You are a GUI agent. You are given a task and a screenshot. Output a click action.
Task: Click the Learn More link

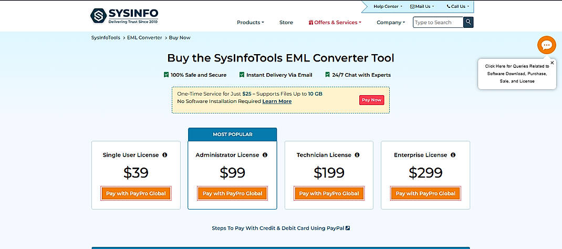click(277, 101)
